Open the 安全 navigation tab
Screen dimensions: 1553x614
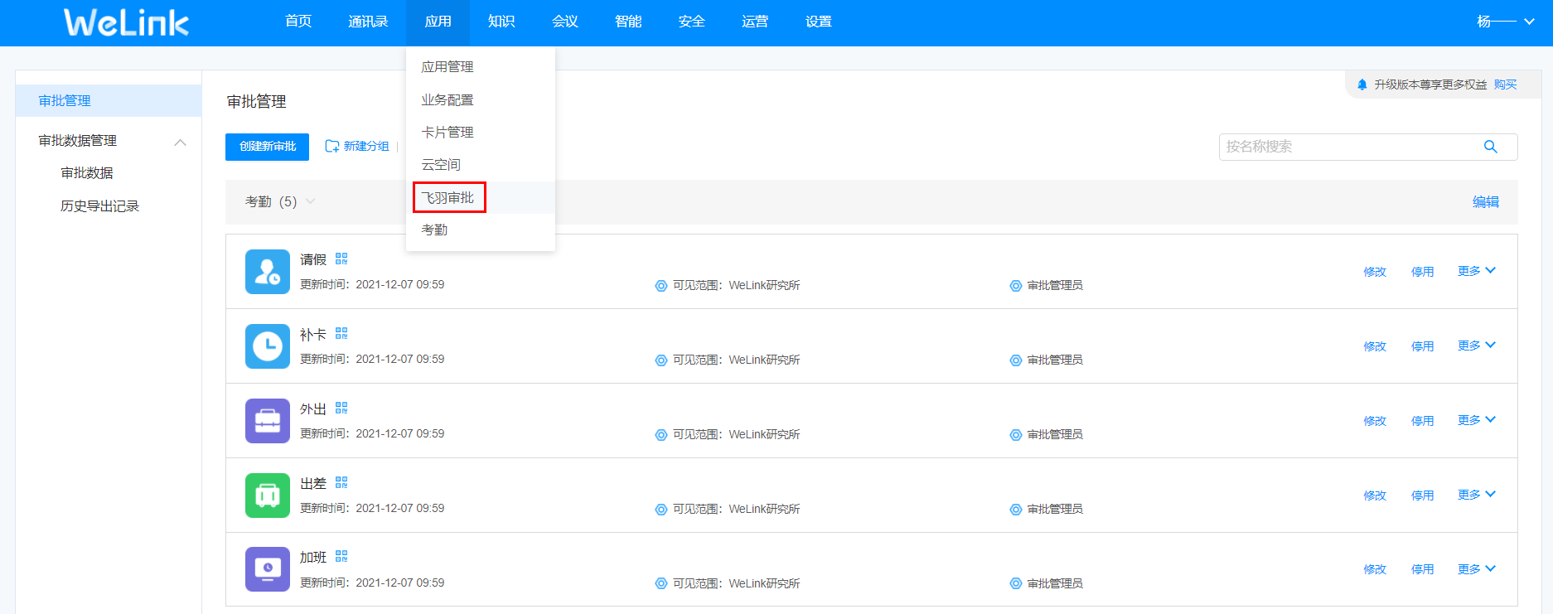[691, 22]
